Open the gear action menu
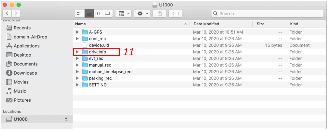The width and height of the screenshot is (327, 130). [x=142, y=13]
